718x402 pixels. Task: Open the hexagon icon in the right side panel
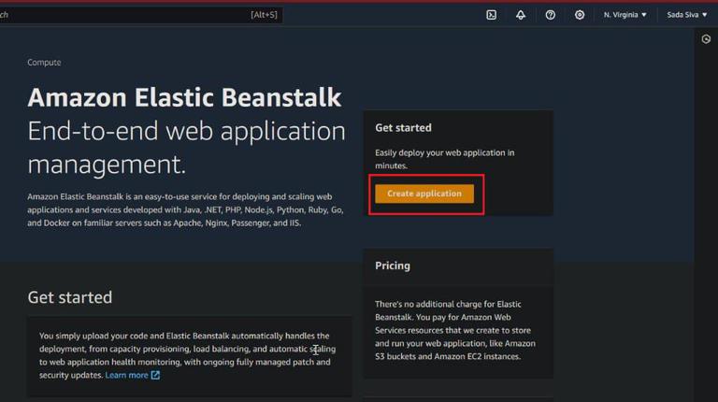[706, 39]
